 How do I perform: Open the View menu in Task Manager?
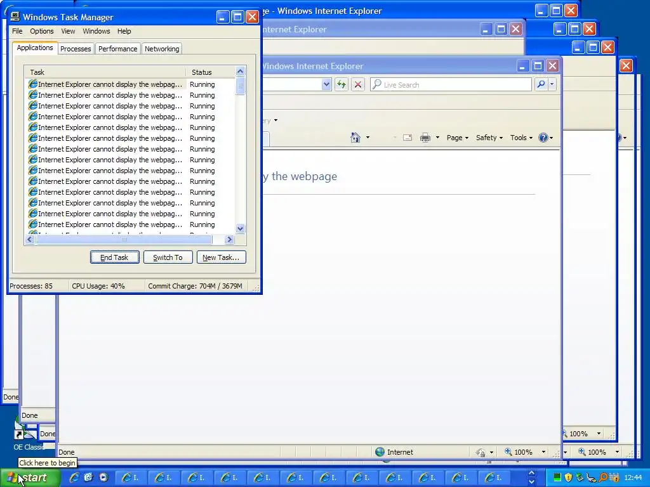(68, 31)
